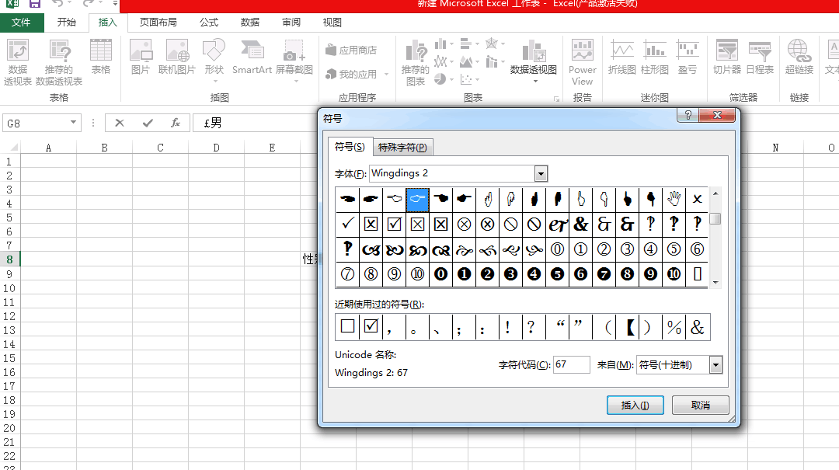
Task: Expand the 来自 encoding dropdown
Action: point(715,365)
